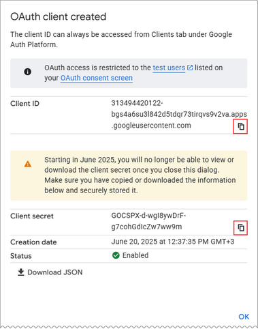Select the Client secret row label
This screenshot has width=258, height=329.
[32, 216]
